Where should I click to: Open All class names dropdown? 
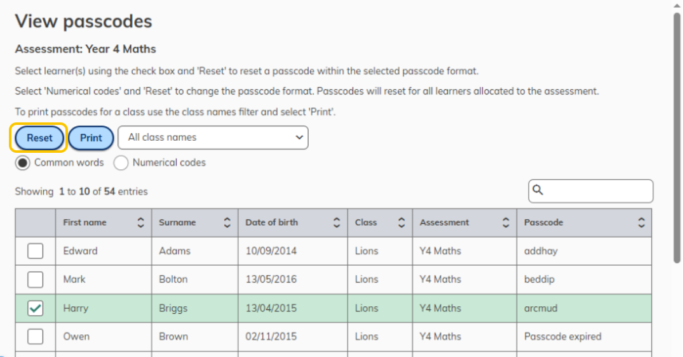click(213, 138)
